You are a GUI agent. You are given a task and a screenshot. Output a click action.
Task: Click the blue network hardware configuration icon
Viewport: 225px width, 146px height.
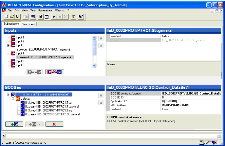[33, 17]
